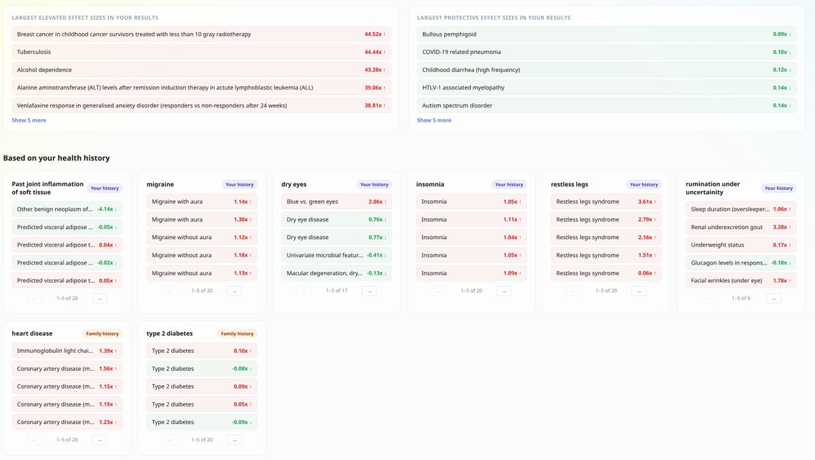Go to next page in insomnia card

[x=504, y=291]
